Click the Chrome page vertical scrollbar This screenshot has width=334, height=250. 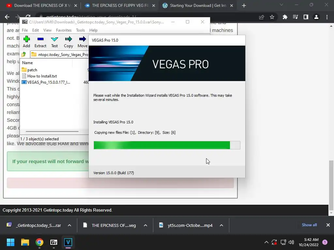click(x=331, y=185)
